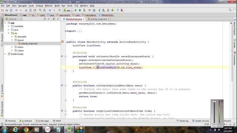The width and height of the screenshot is (237, 133).
Task: Open the Android project view dropdown
Action: point(14,19)
